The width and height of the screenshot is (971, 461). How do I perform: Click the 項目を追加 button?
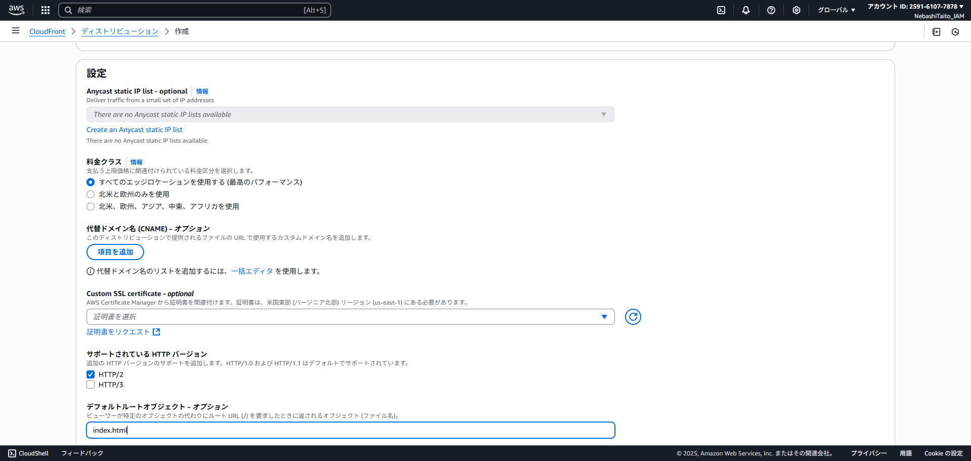(115, 252)
